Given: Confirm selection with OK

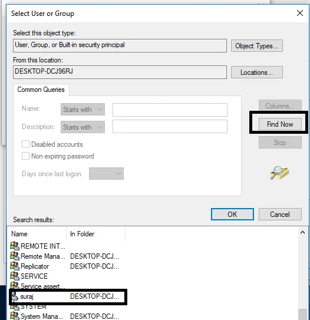Looking at the screenshot, I should pyautogui.click(x=232, y=215).
